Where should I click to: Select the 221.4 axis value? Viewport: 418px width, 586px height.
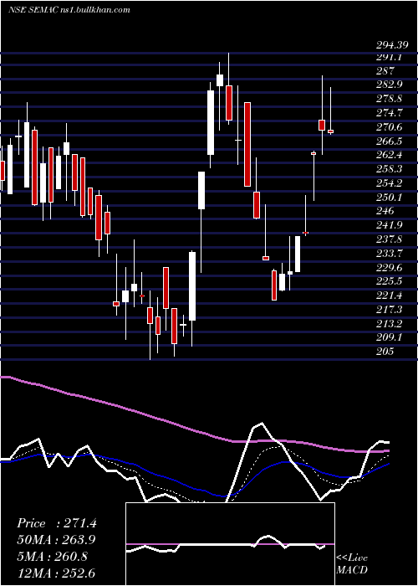(x=389, y=296)
